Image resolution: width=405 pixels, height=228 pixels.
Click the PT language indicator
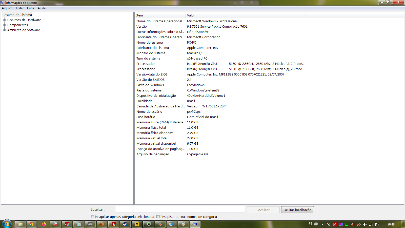pyautogui.click(x=311, y=224)
